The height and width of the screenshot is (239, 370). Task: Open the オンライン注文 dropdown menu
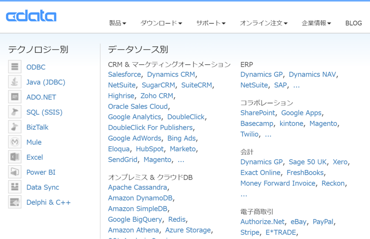[x=263, y=23]
